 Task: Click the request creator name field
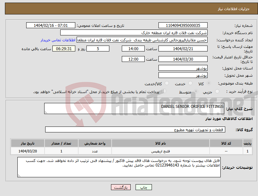(x=142, y=40)
